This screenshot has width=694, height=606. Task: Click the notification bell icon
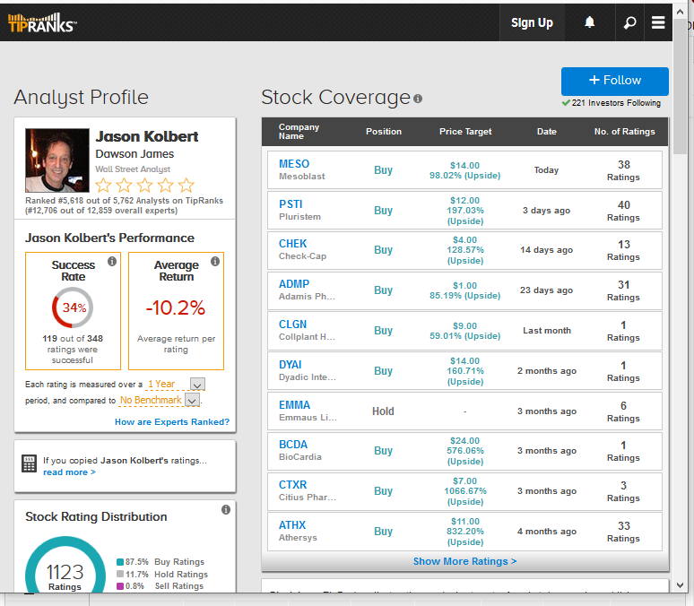pyautogui.click(x=589, y=22)
